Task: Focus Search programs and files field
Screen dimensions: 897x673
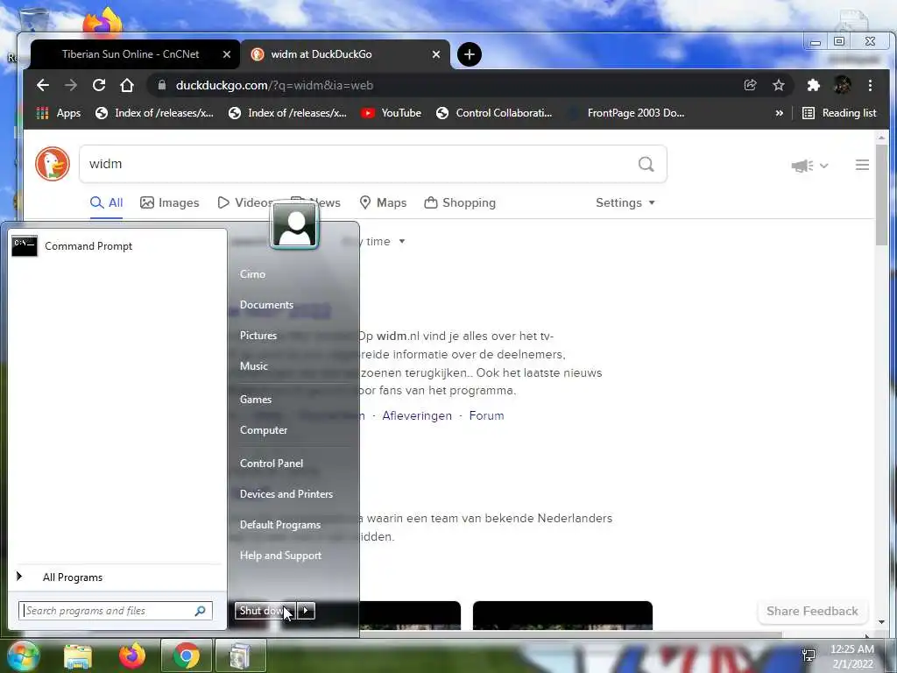Action: click(x=116, y=611)
